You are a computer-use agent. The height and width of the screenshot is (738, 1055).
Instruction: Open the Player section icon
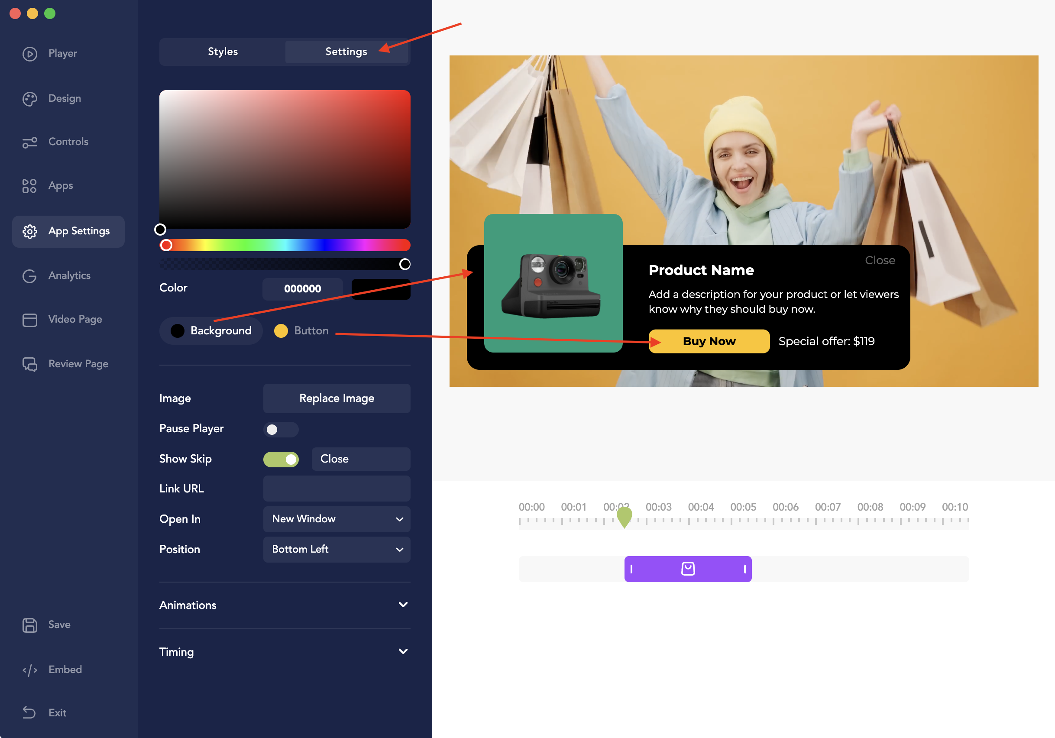30,54
